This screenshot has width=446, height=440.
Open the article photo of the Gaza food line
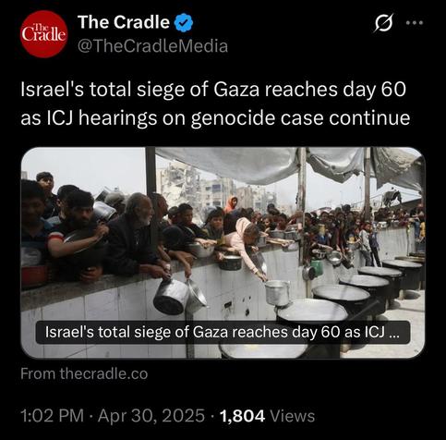(223, 252)
